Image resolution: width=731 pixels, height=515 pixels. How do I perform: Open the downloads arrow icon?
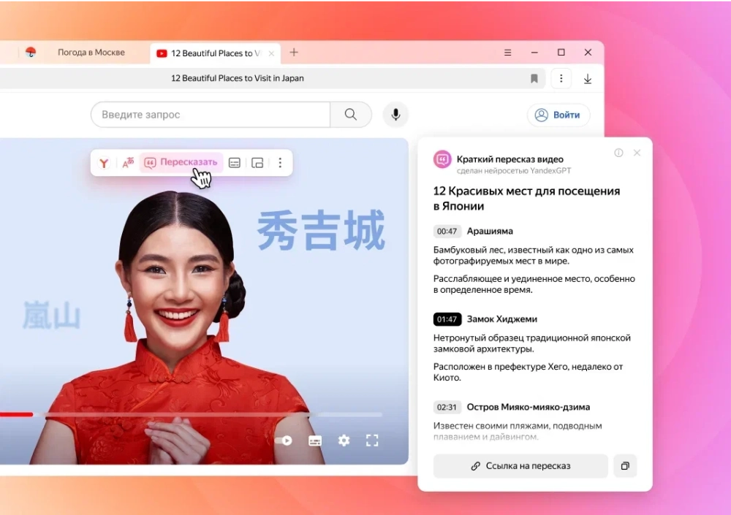point(587,78)
